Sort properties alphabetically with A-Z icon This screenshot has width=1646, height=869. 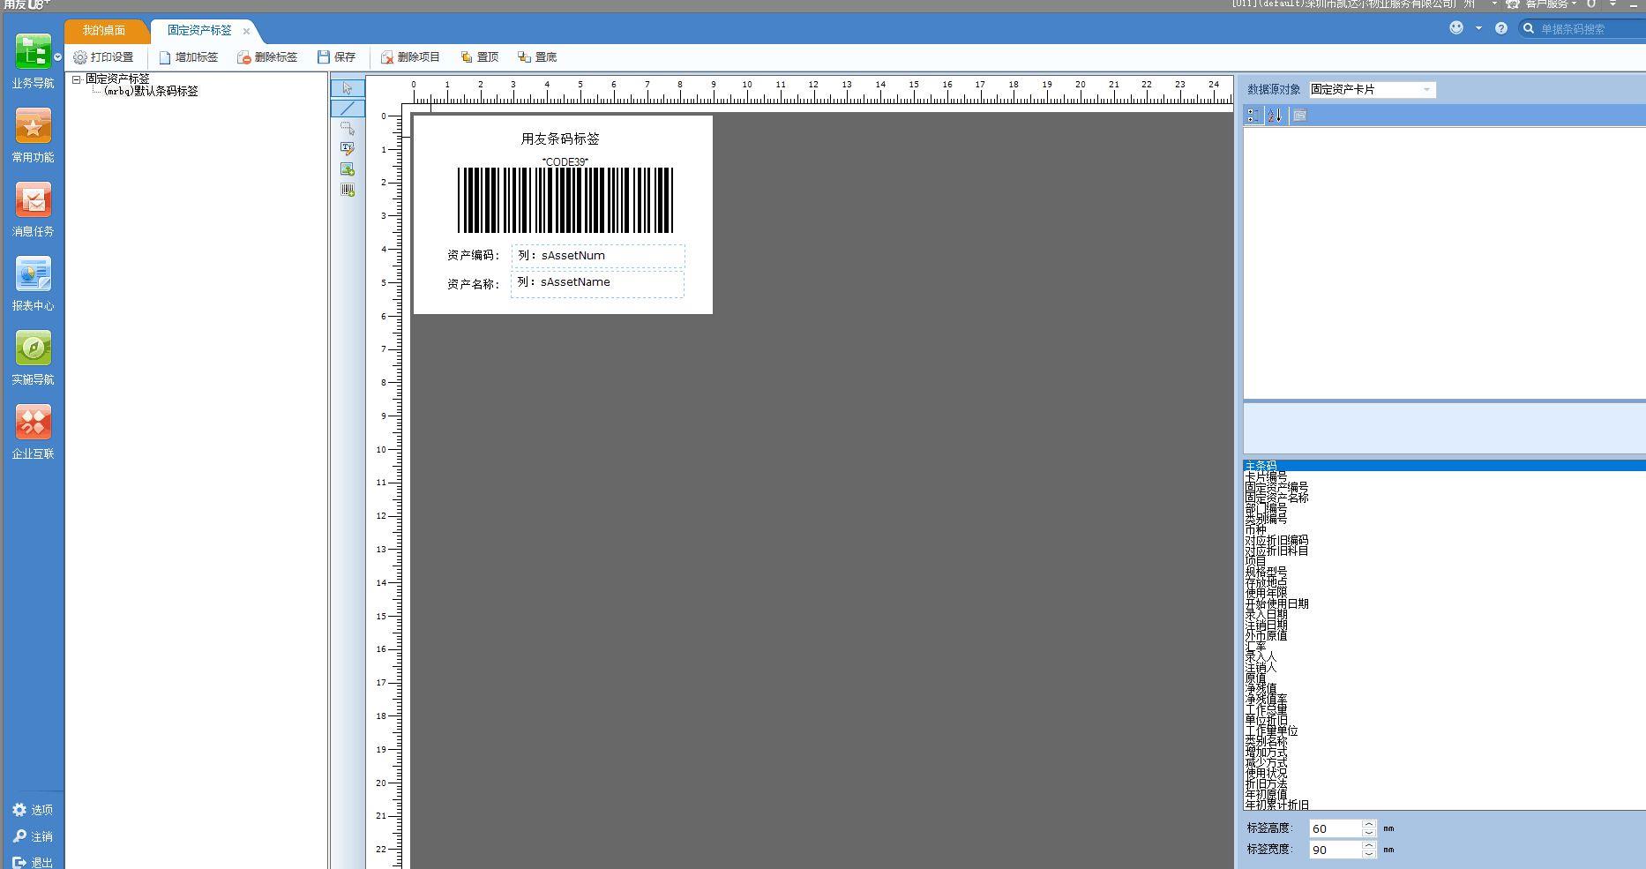pos(1275,116)
